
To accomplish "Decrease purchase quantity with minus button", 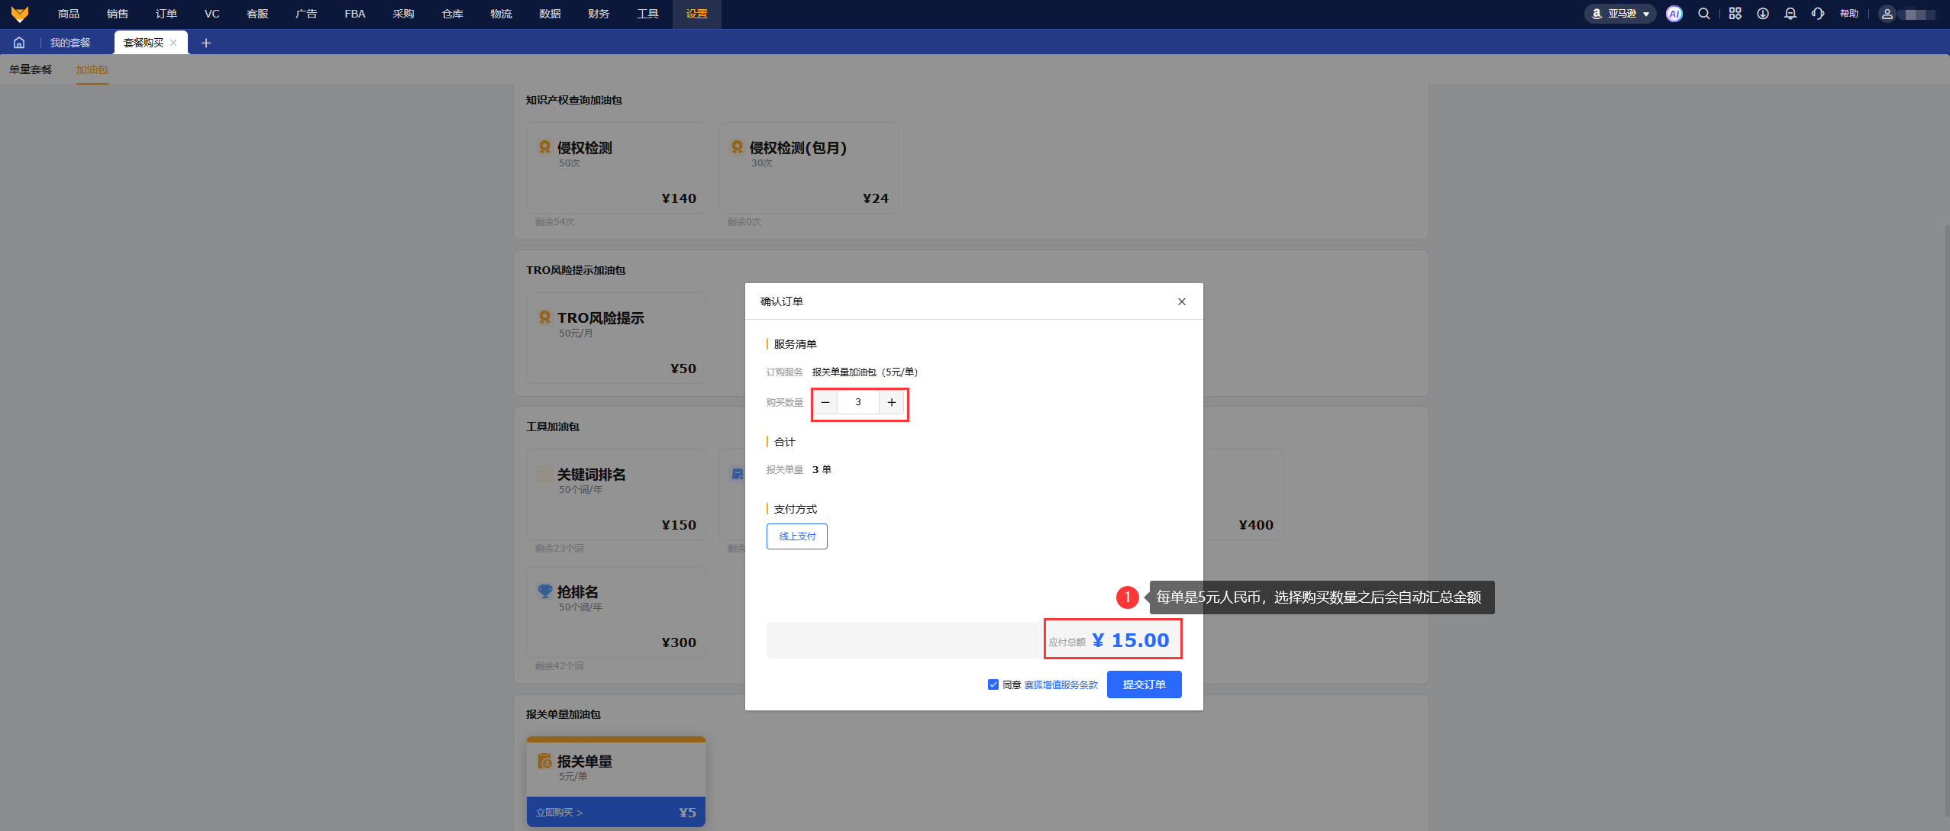I will (825, 402).
